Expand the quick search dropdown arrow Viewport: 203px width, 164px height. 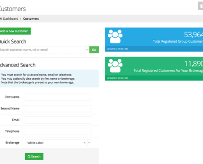(87, 50)
